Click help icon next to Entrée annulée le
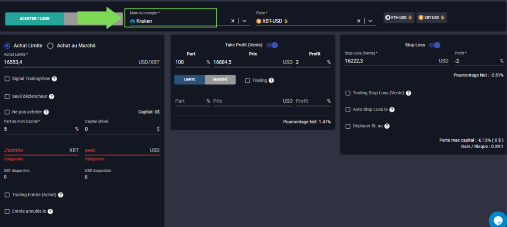The image size is (507, 227). click(x=50, y=212)
